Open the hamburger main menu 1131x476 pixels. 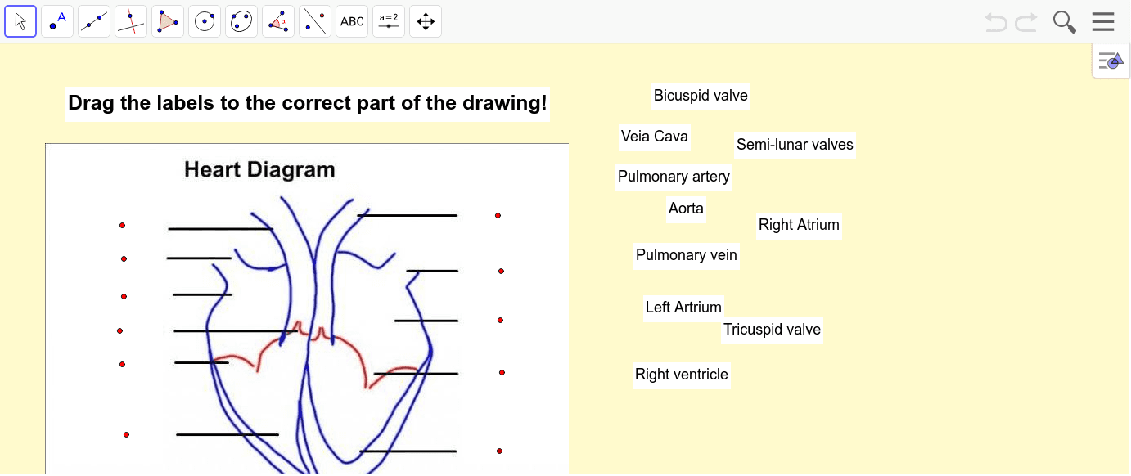pyautogui.click(x=1103, y=22)
